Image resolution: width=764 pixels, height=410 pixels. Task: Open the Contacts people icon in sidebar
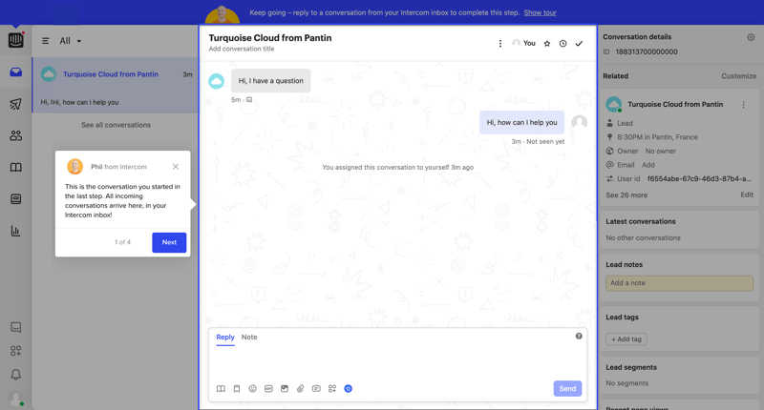(15, 135)
